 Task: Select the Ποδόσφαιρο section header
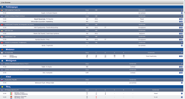(x=91, y=7)
